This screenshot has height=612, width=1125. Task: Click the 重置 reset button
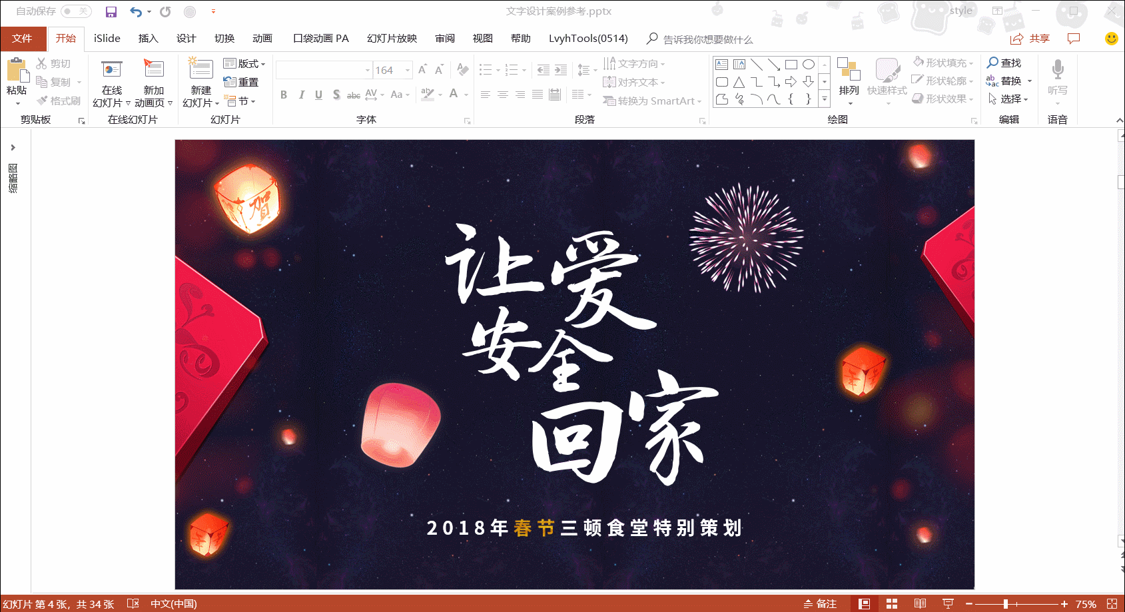click(241, 82)
